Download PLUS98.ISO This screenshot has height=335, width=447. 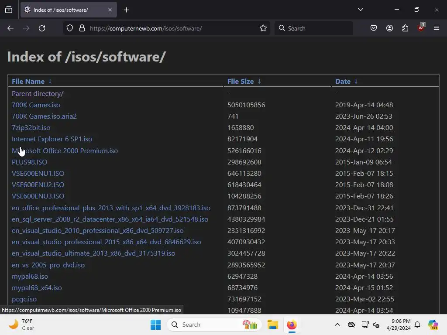click(x=29, y=162)
